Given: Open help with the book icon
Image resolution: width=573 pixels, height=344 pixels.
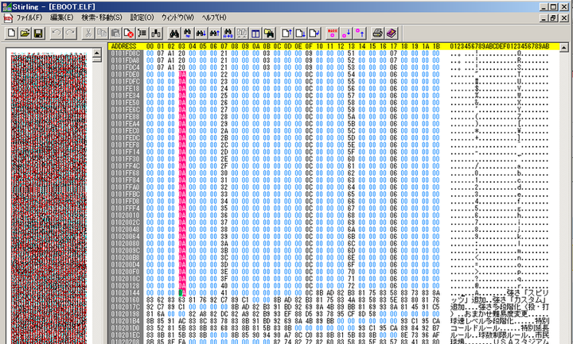Looking at the screenshot, I should (391, 33).
